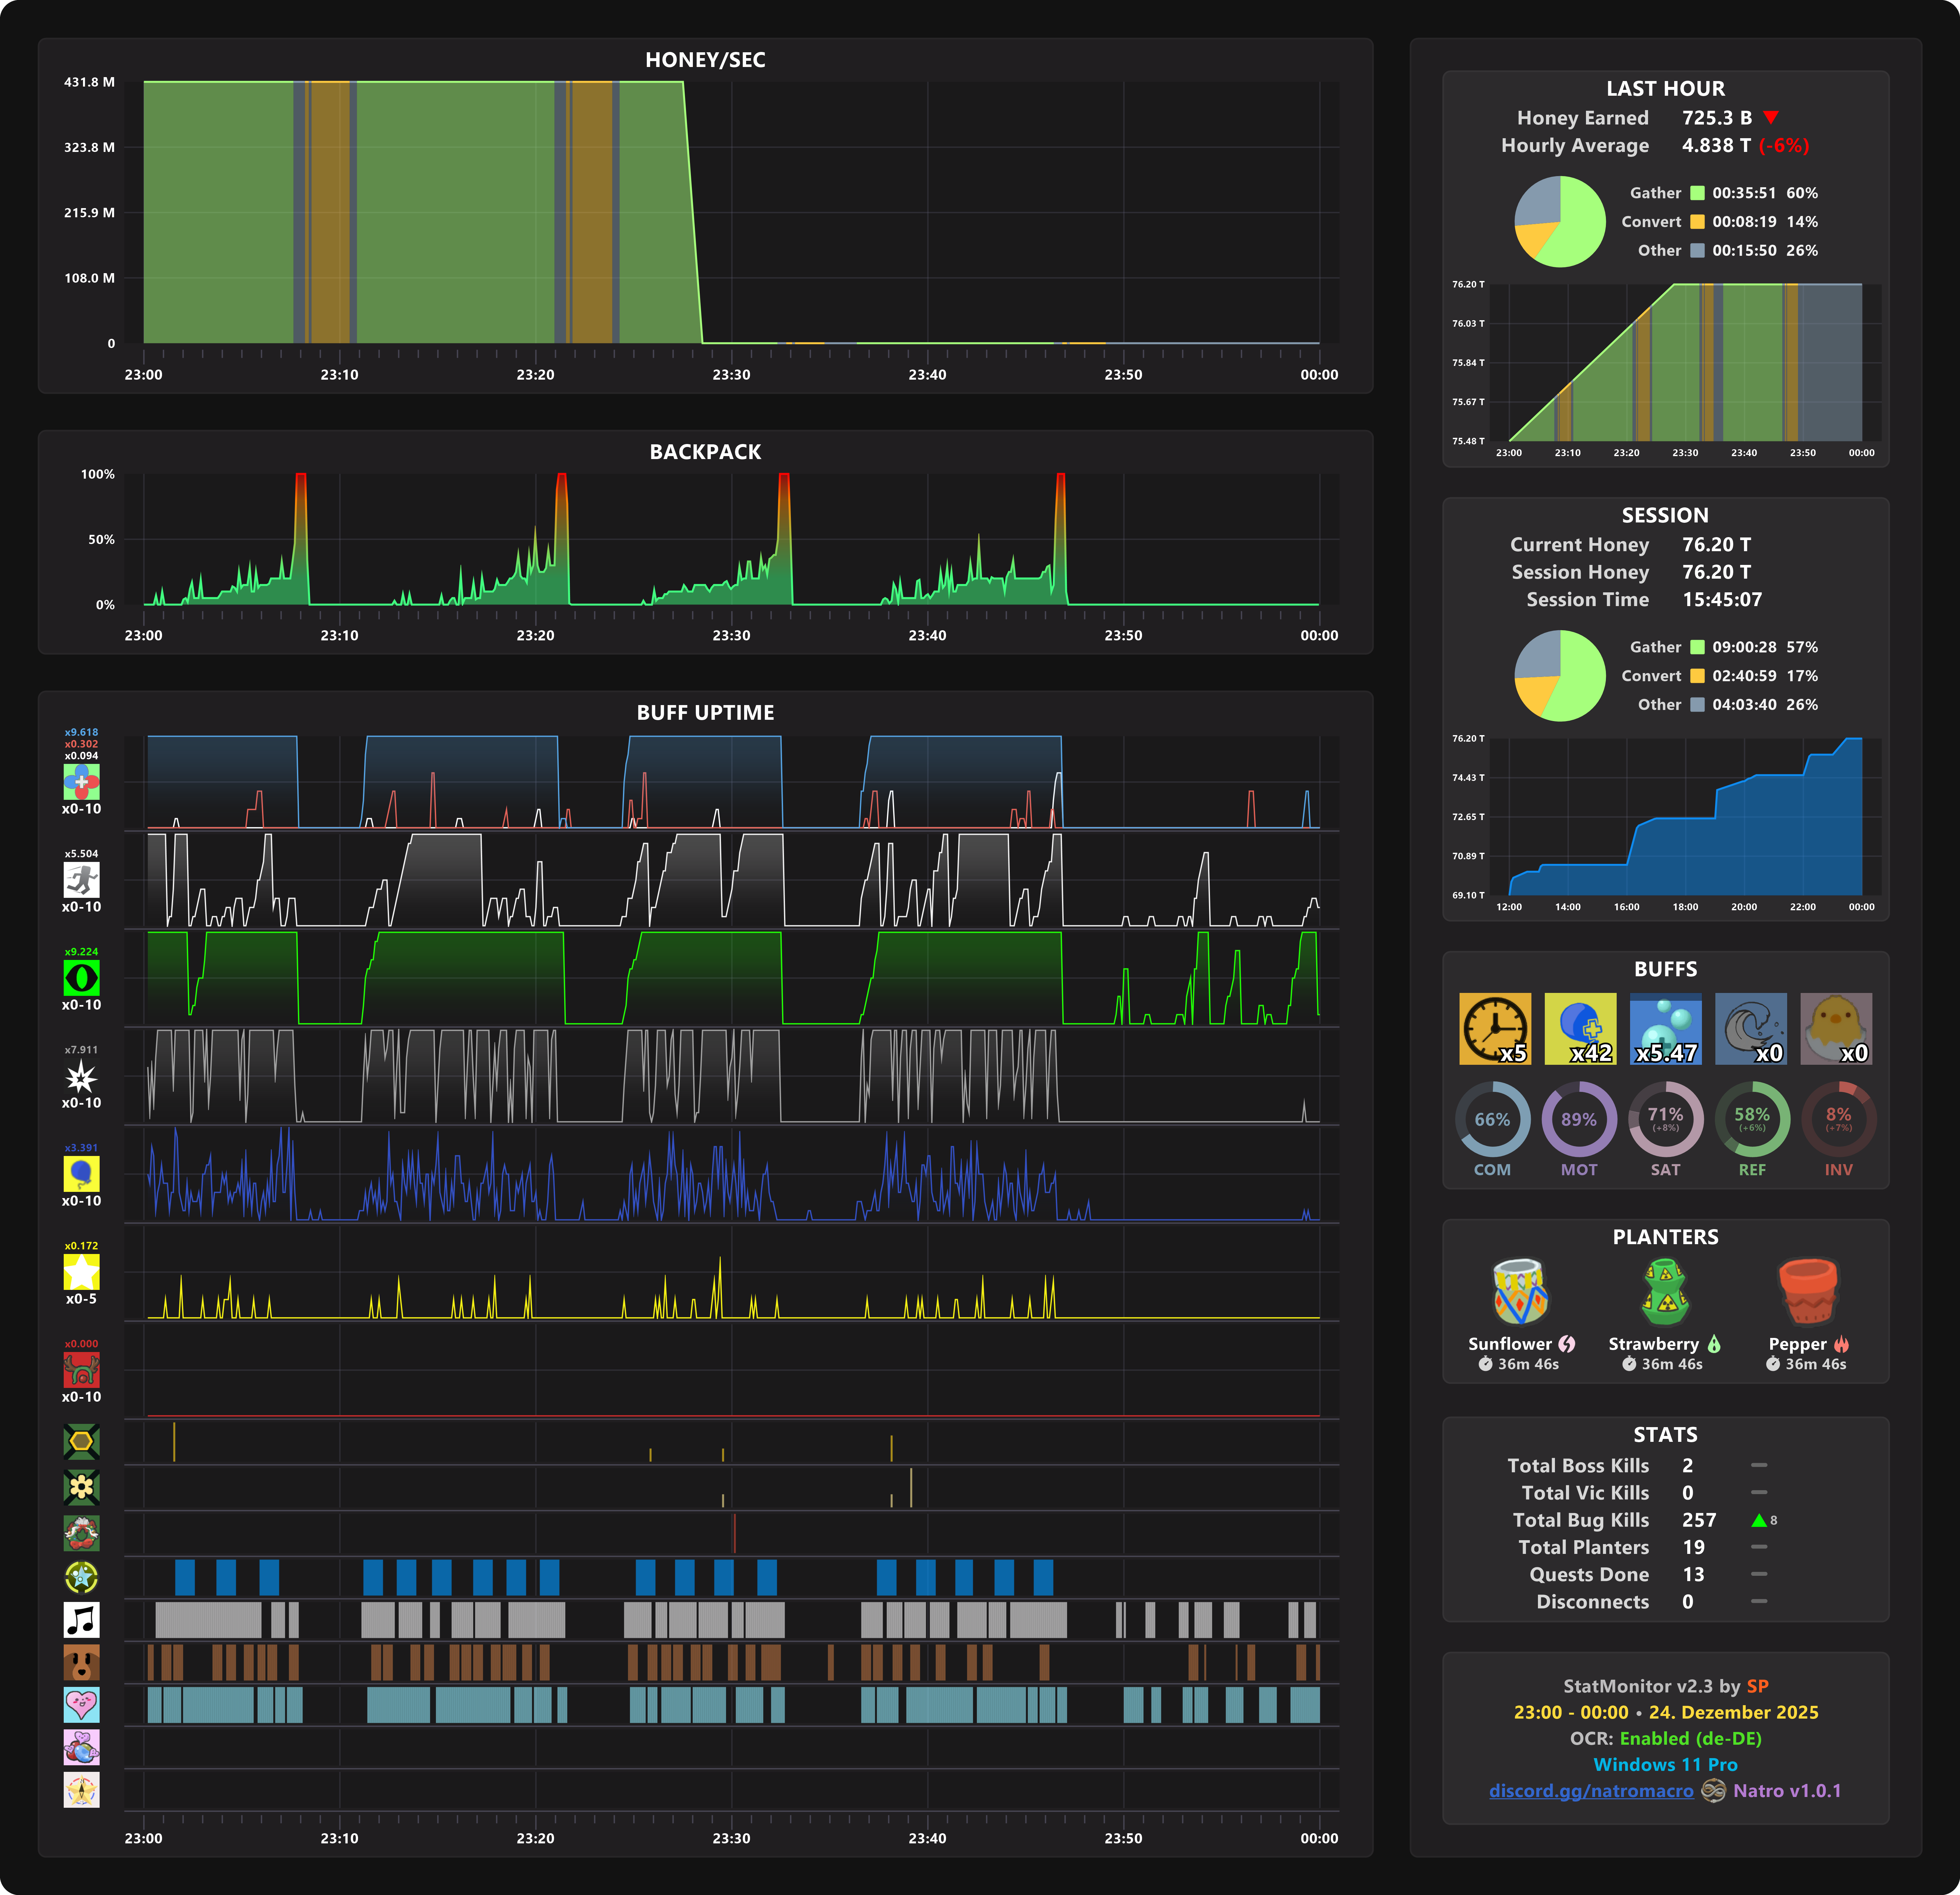Click the green Gather legend swatch in Last Hour
Viewport: 1960px width, 1895px height.
click(1697, 193)
